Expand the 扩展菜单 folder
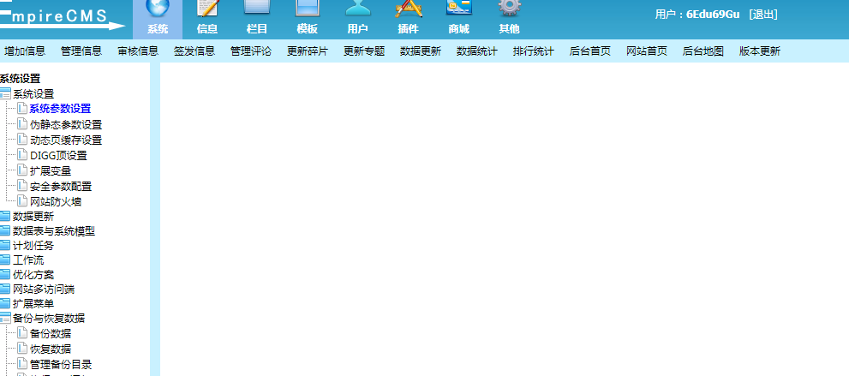The image size is (849, 376). click(x=5, y=303)
